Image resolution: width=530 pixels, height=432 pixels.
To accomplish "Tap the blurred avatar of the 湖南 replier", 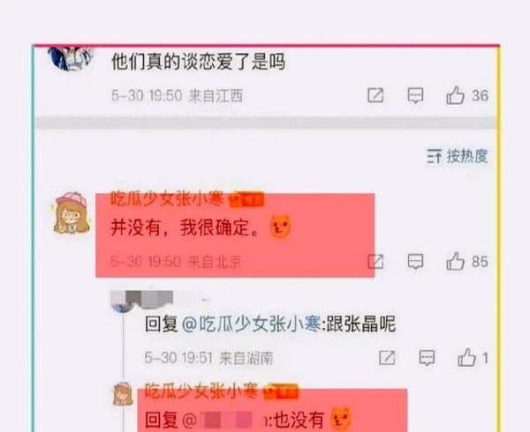I will [124, 302].
